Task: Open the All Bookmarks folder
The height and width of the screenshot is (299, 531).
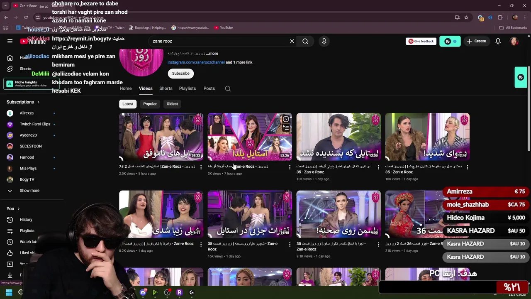Action: pos(513,28)
